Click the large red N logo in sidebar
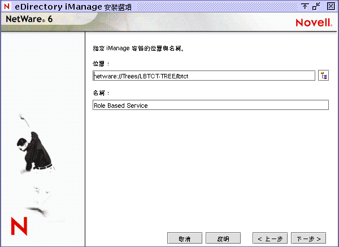Viewport: 339px width, 247px height. click(19, 226)
